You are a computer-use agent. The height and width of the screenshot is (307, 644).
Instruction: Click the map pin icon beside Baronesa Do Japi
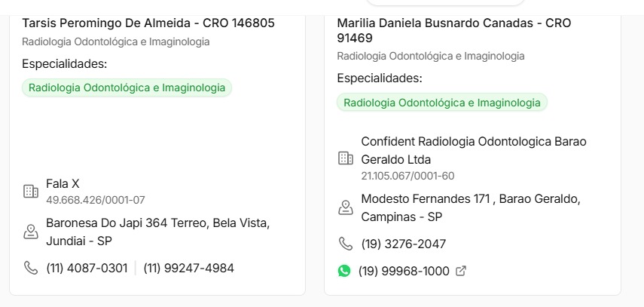[x=31, y=232]
